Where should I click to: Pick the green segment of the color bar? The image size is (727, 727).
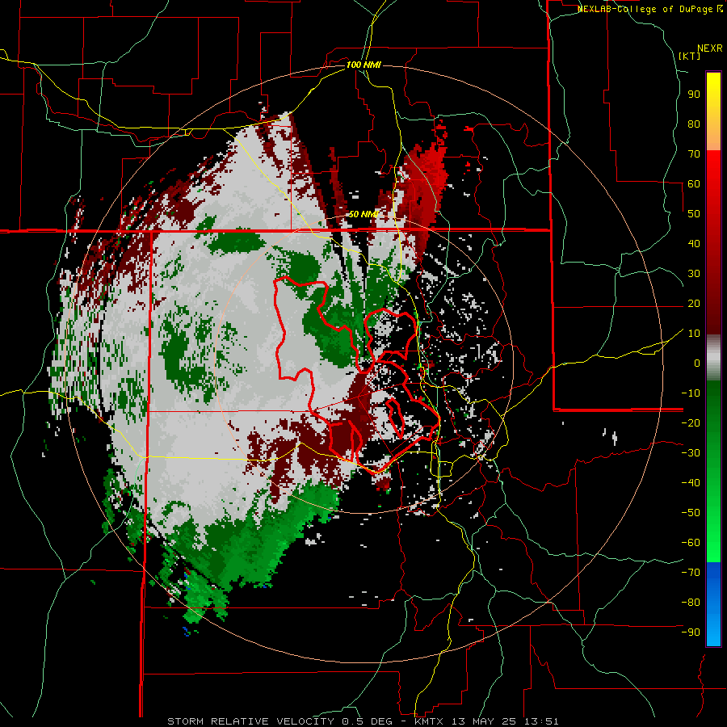pyautogui.click(x=713, y=471)
